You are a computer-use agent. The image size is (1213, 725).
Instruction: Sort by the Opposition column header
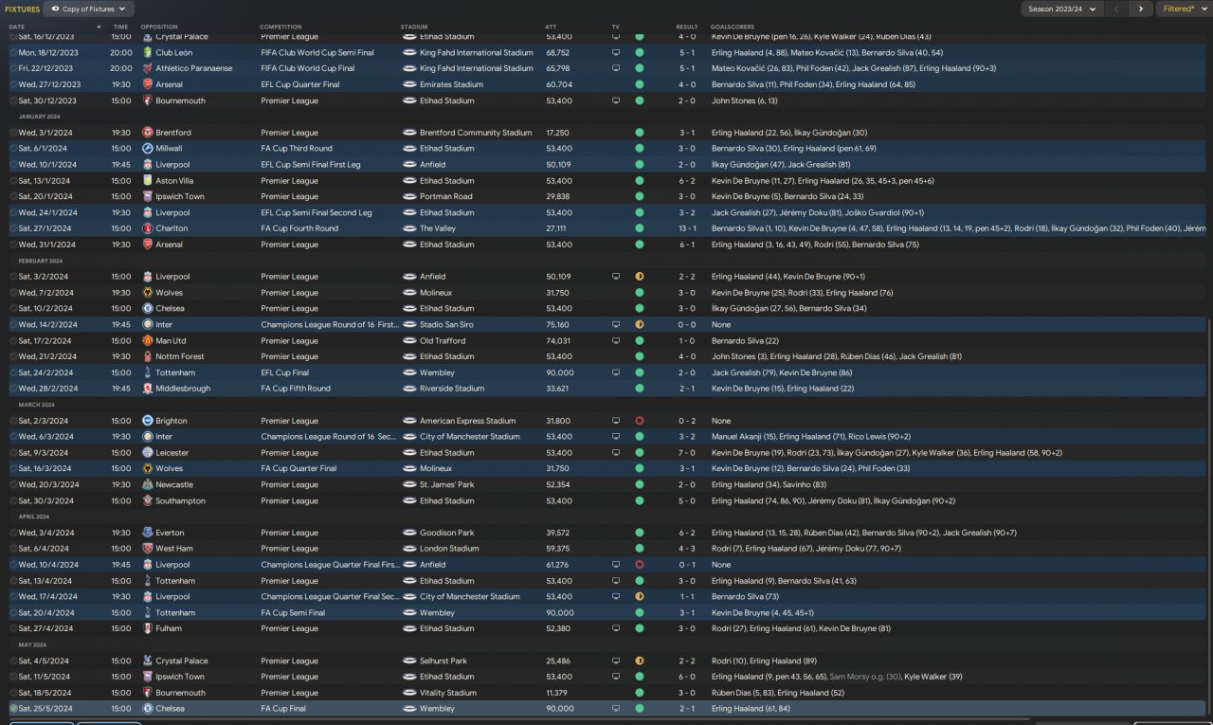pyautogui.click(x=159, y=27)
